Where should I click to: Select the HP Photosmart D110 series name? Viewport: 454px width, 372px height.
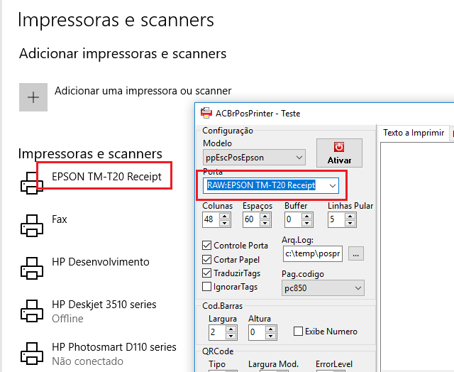[x=114, y=347]
